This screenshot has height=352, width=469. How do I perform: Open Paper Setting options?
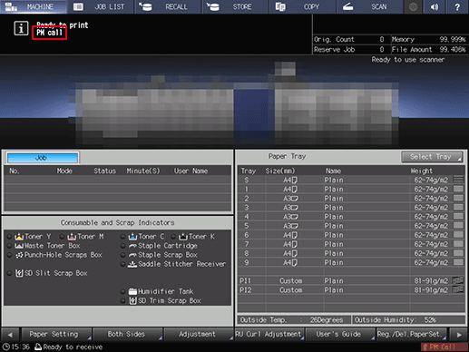[x=56, y=334]
